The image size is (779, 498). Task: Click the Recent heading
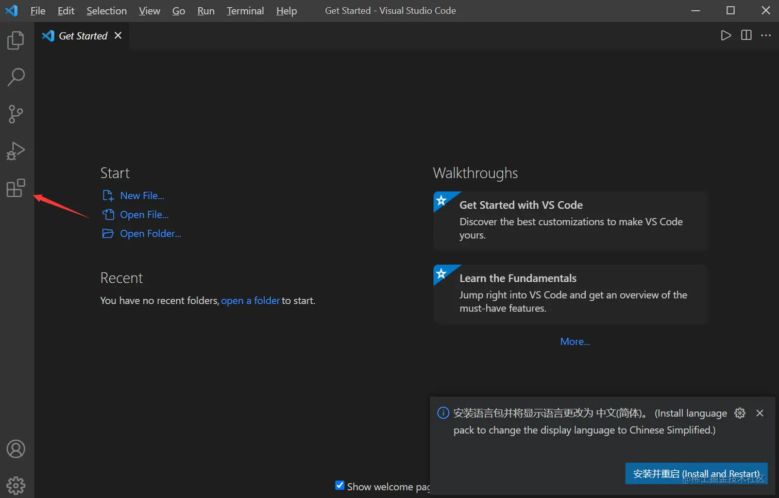(x=122, y=278)
